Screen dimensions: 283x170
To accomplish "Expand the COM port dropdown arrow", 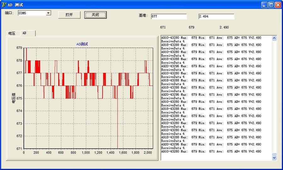I will pyautogui.click(x=48, y=13).
